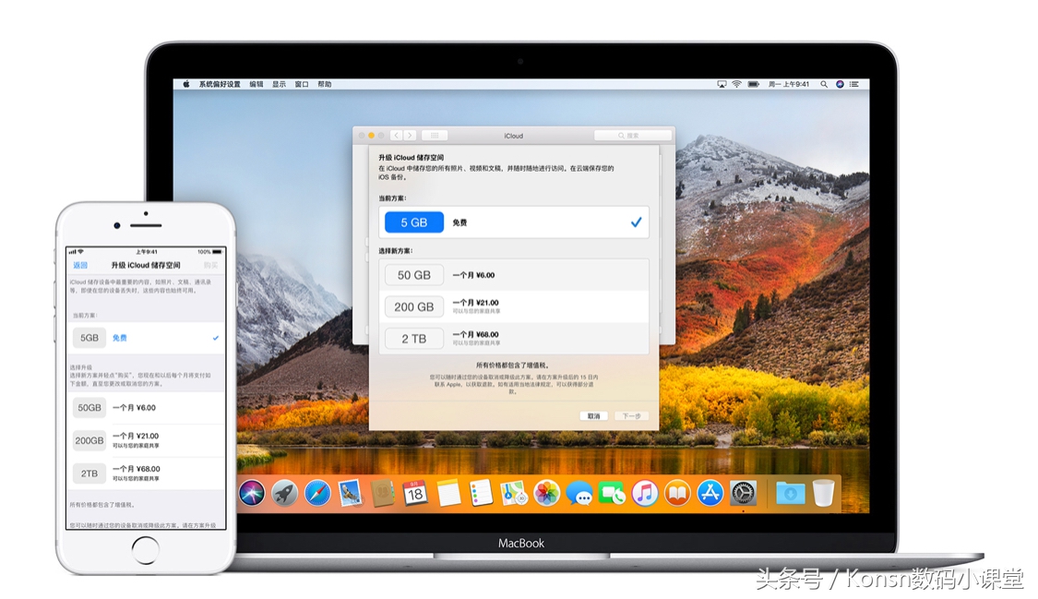Select 200GB ¥21.00 plan on iPhone

pyautogui.click(x=146, y=440)
